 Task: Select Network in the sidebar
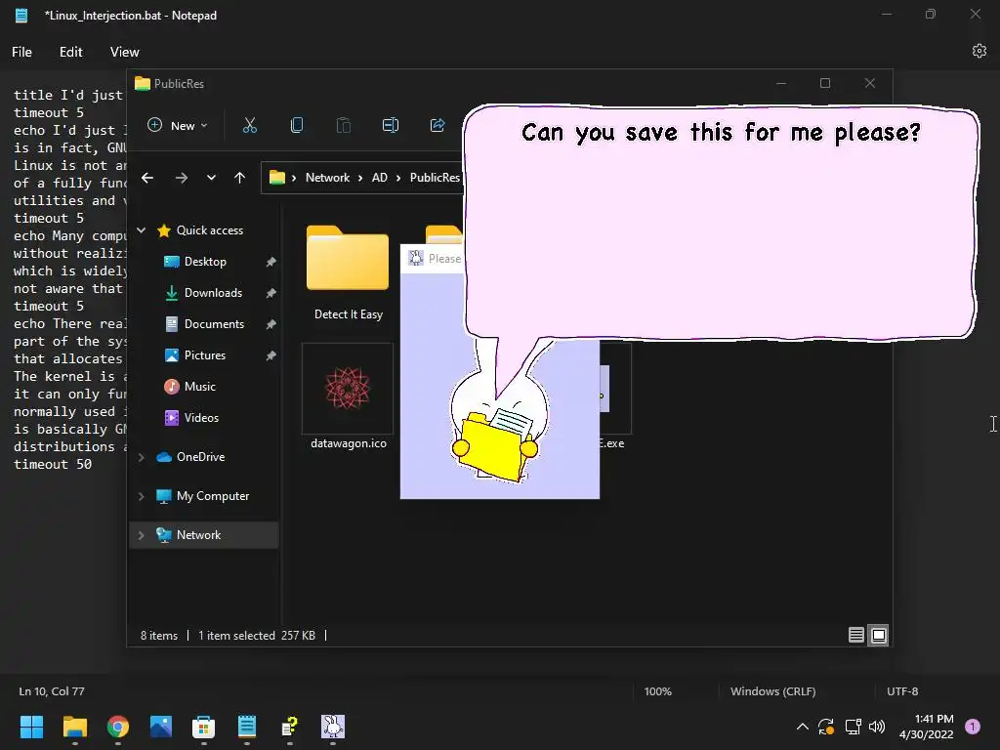coord(198,535)
